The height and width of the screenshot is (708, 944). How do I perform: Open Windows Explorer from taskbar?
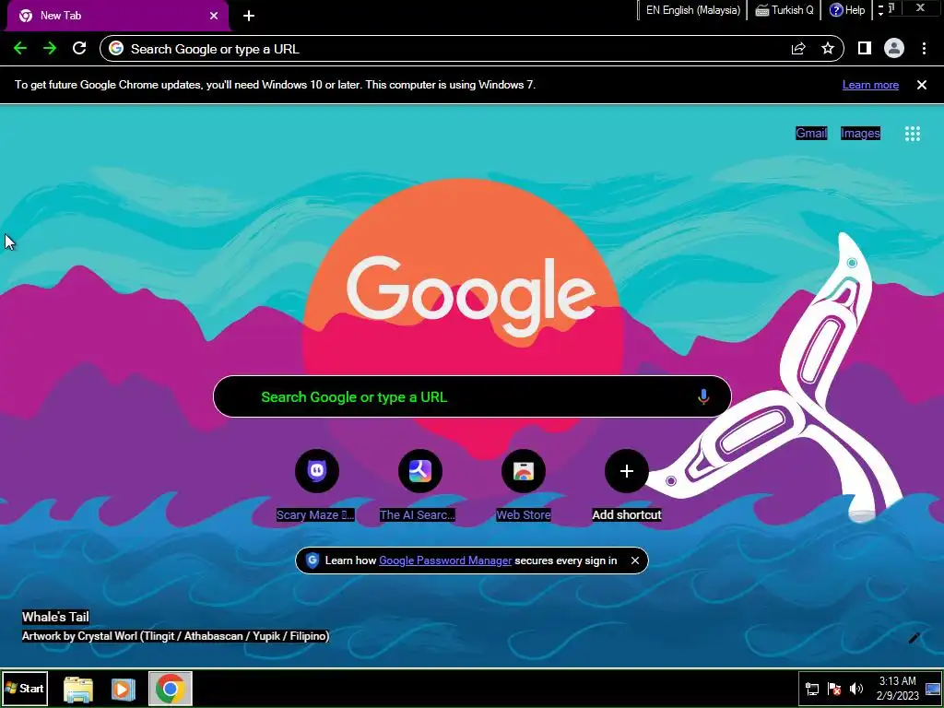click(x=78, y=689)
